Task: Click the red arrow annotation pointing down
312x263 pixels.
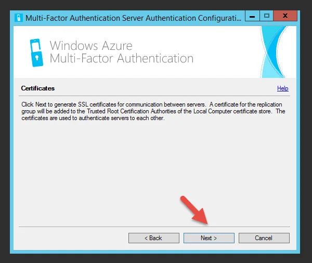Action: [194, 211]
